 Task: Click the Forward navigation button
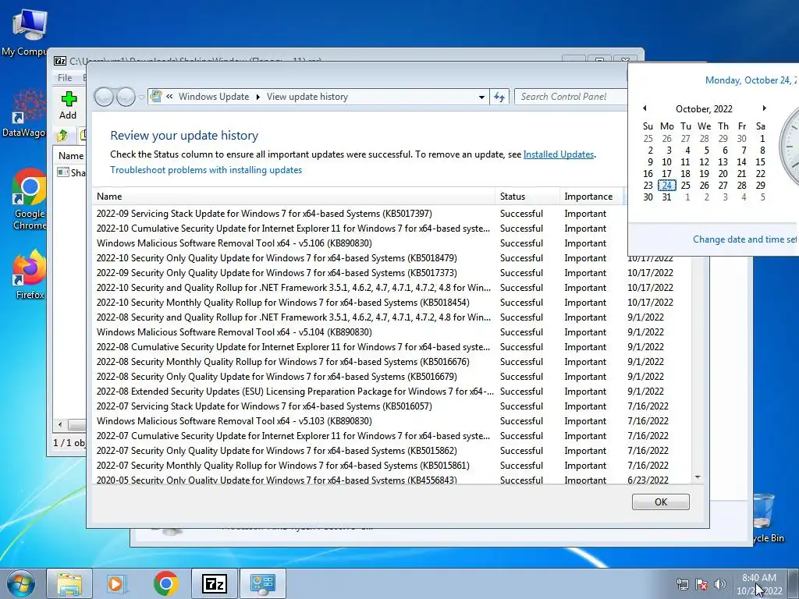pos(126,96)
